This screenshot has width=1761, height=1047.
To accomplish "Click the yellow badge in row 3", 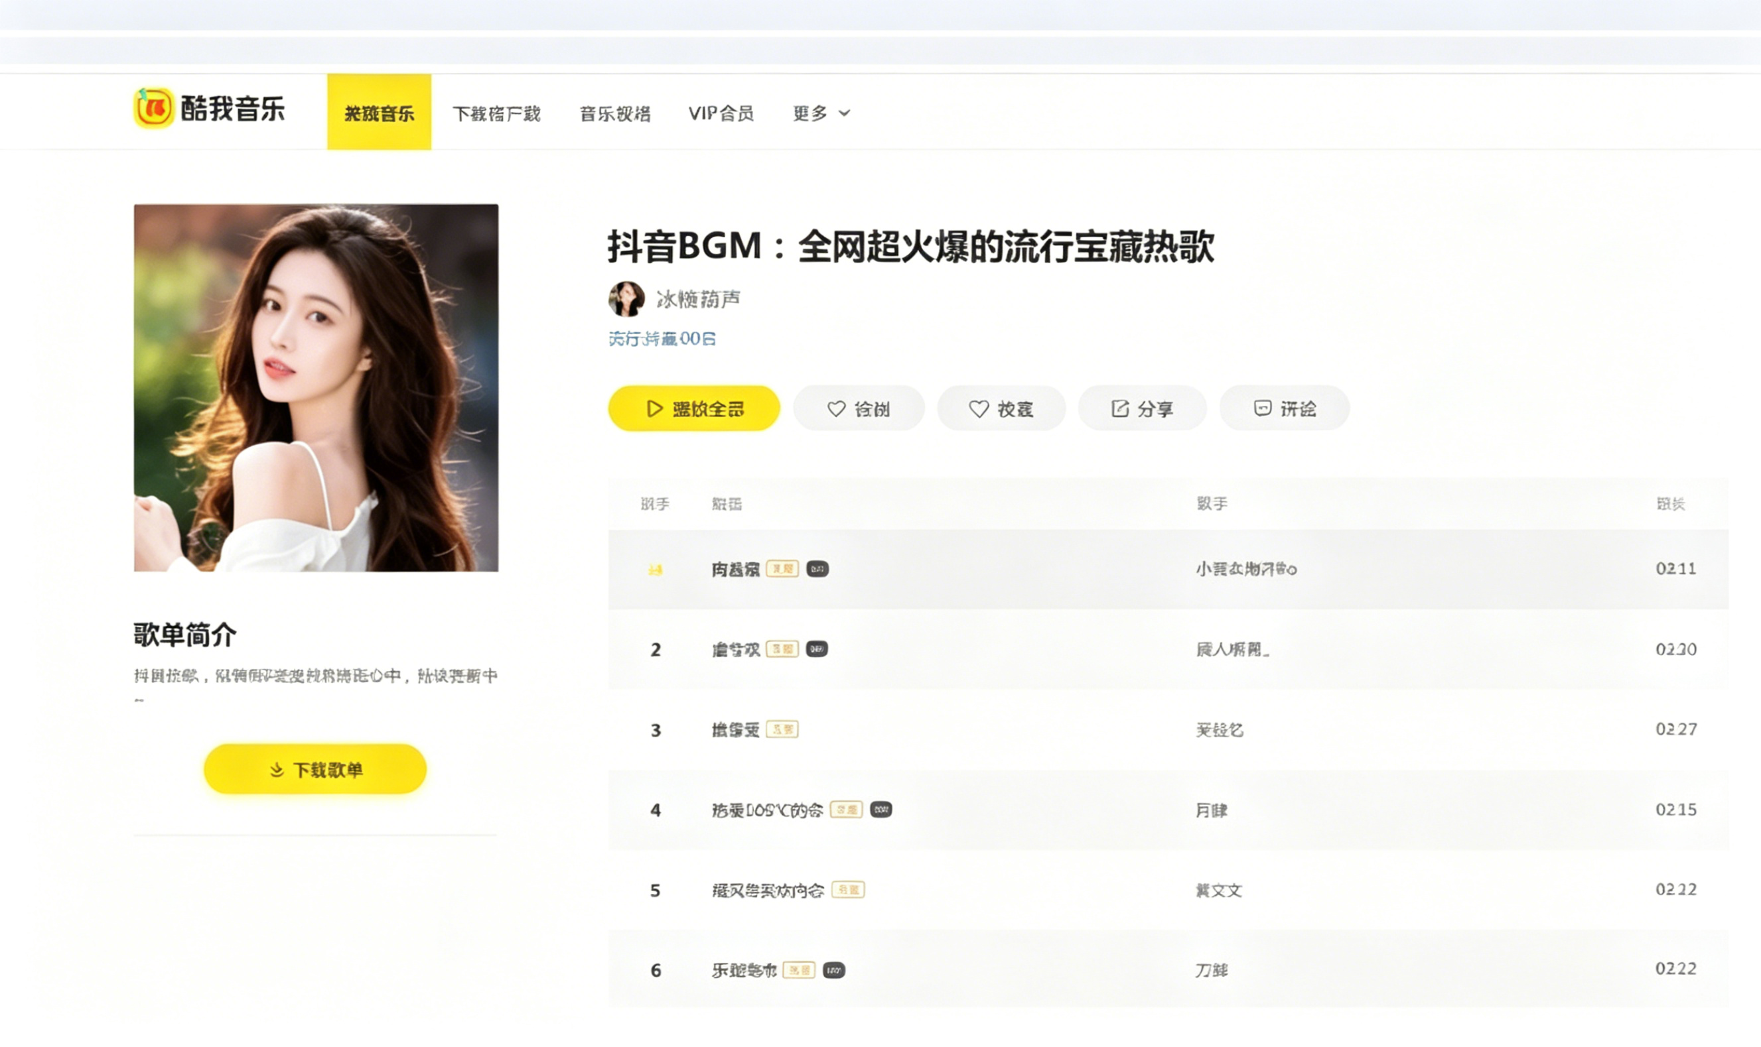I will pos(782,729).
